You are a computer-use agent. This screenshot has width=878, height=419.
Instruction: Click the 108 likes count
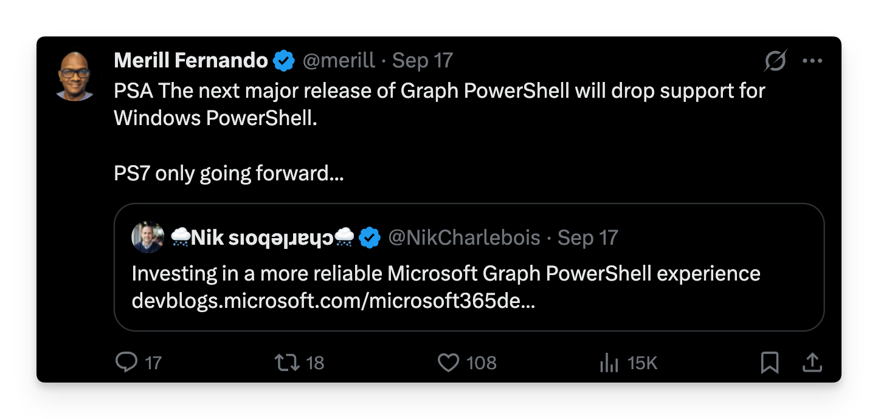[481, 363]
